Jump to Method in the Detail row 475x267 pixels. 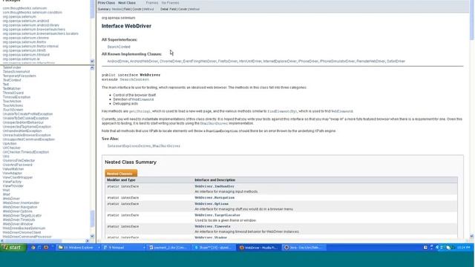coord(194,9)
